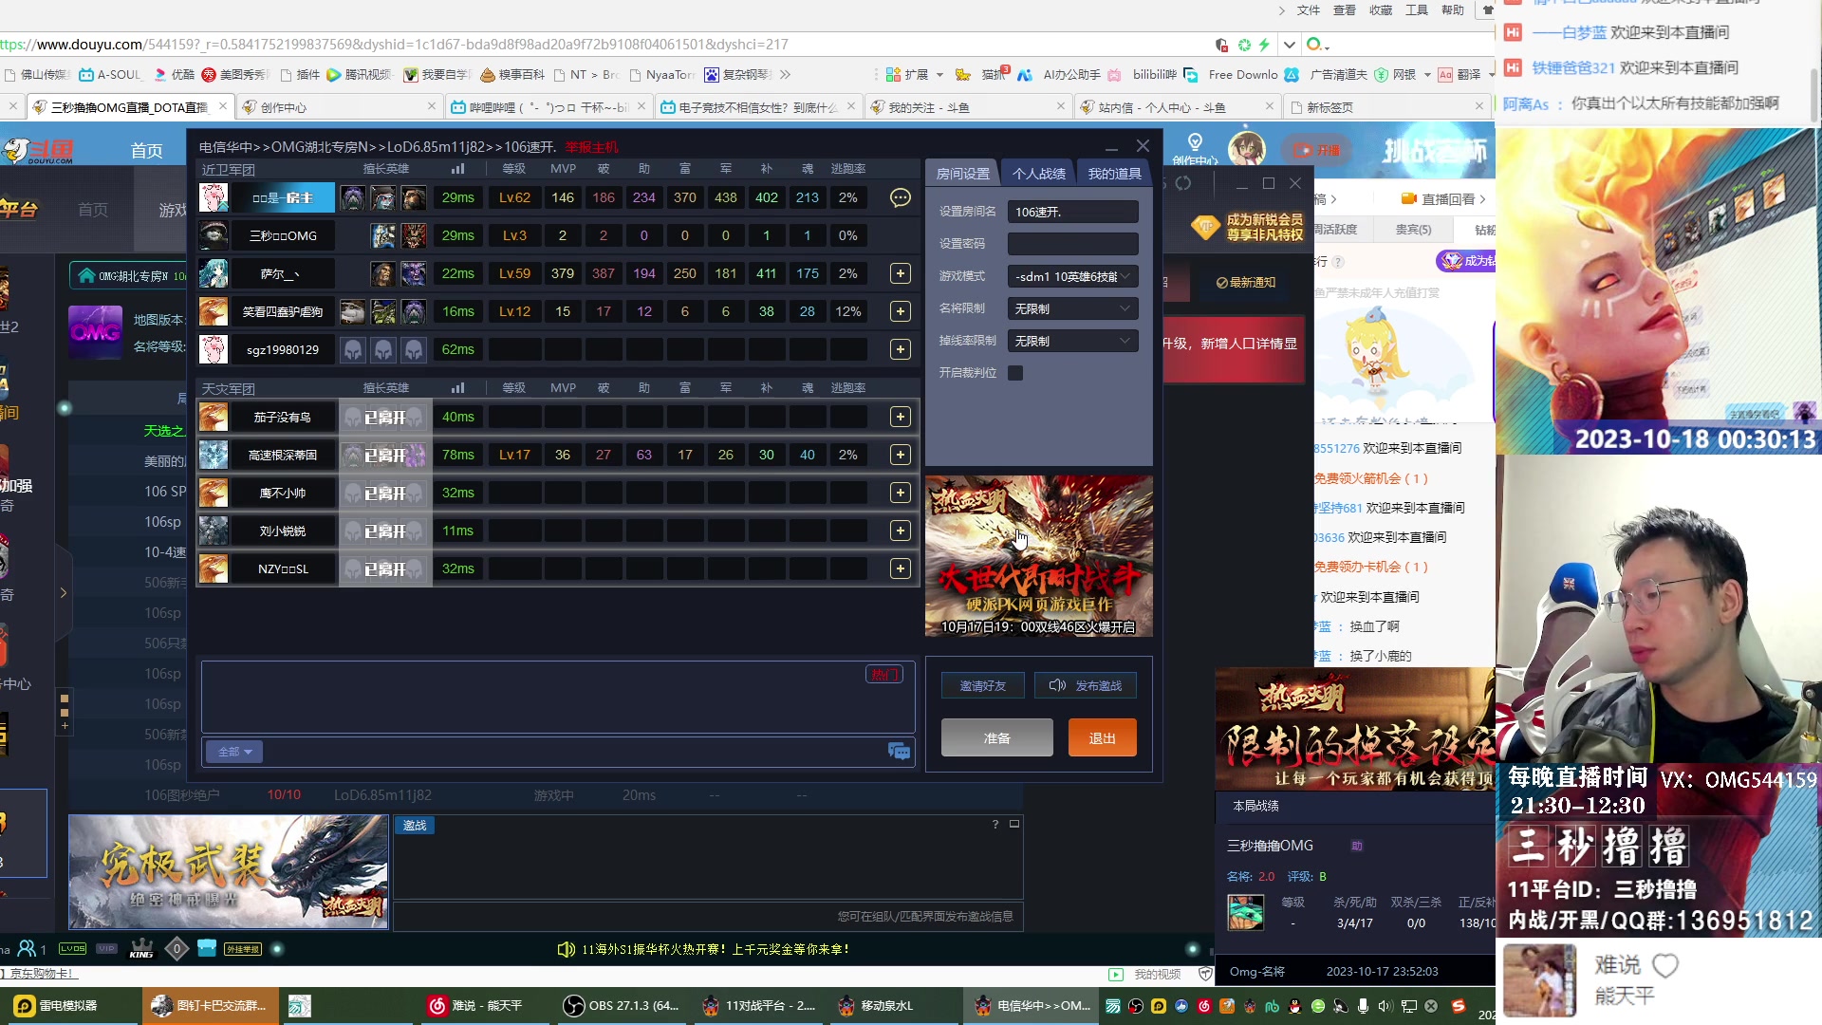
Task: Expand the left sidebar collapse arrow
Action: click(63, 592)
